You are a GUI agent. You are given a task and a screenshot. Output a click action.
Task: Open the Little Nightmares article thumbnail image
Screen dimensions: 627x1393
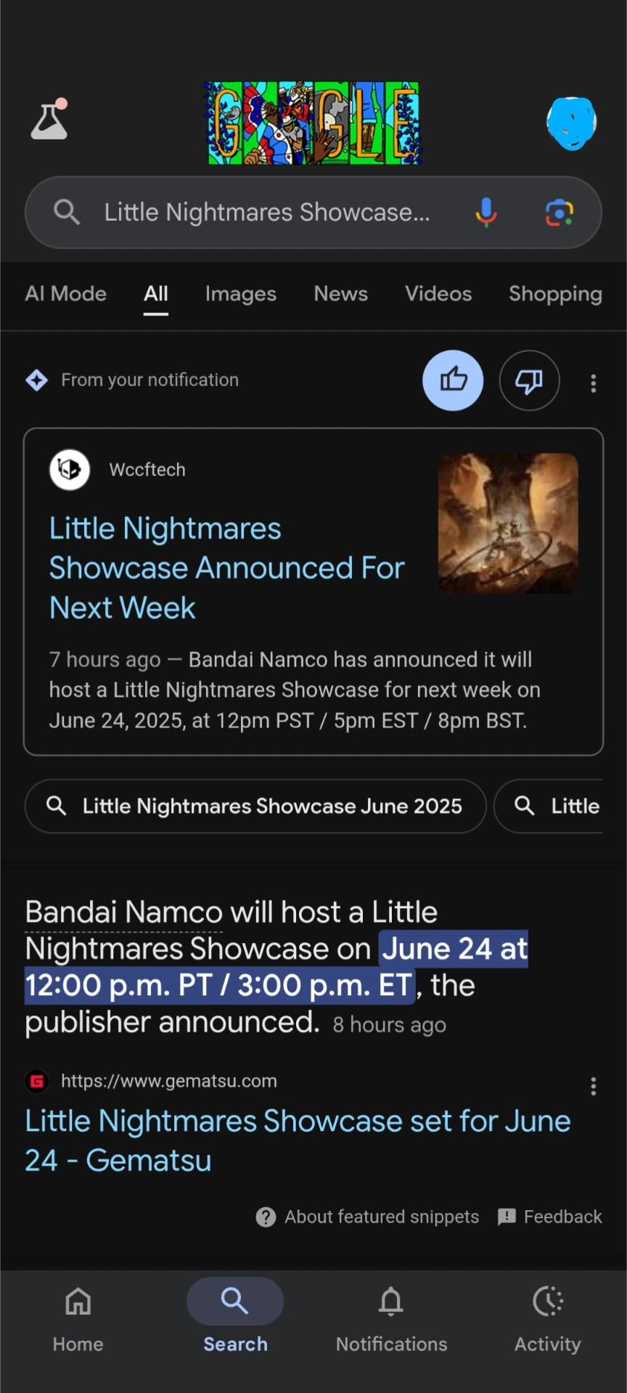[x=507, y=523]
